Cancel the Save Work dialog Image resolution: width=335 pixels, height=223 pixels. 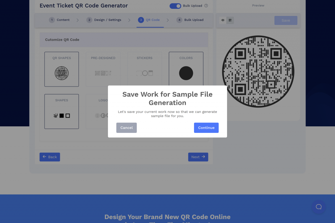point(126,128)
